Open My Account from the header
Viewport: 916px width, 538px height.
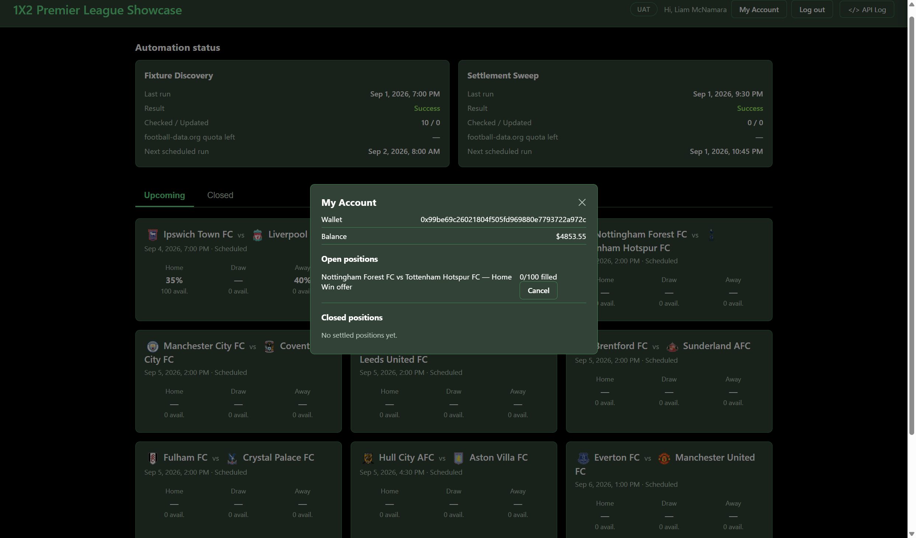pos(759,10)
